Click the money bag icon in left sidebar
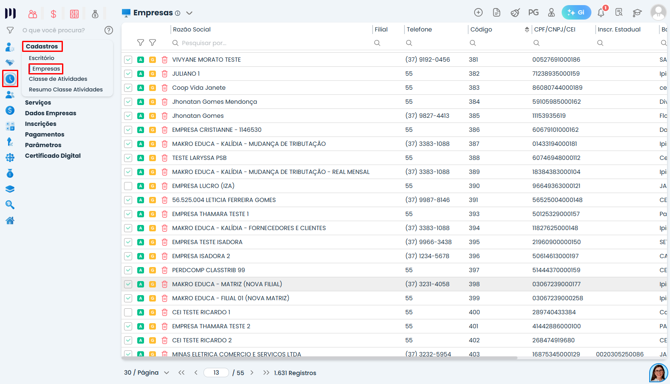 click(x=10, y=174)
